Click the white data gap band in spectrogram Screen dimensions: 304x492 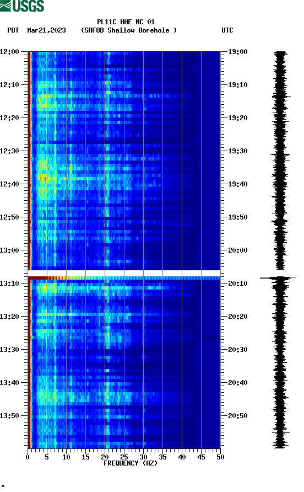click(124, 273)
